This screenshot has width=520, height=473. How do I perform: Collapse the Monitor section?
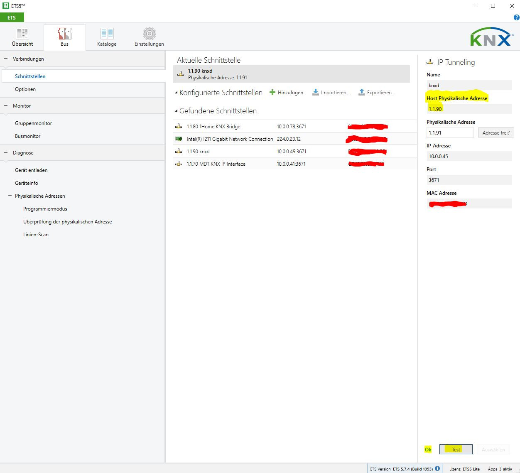click(x=6, y=106)
